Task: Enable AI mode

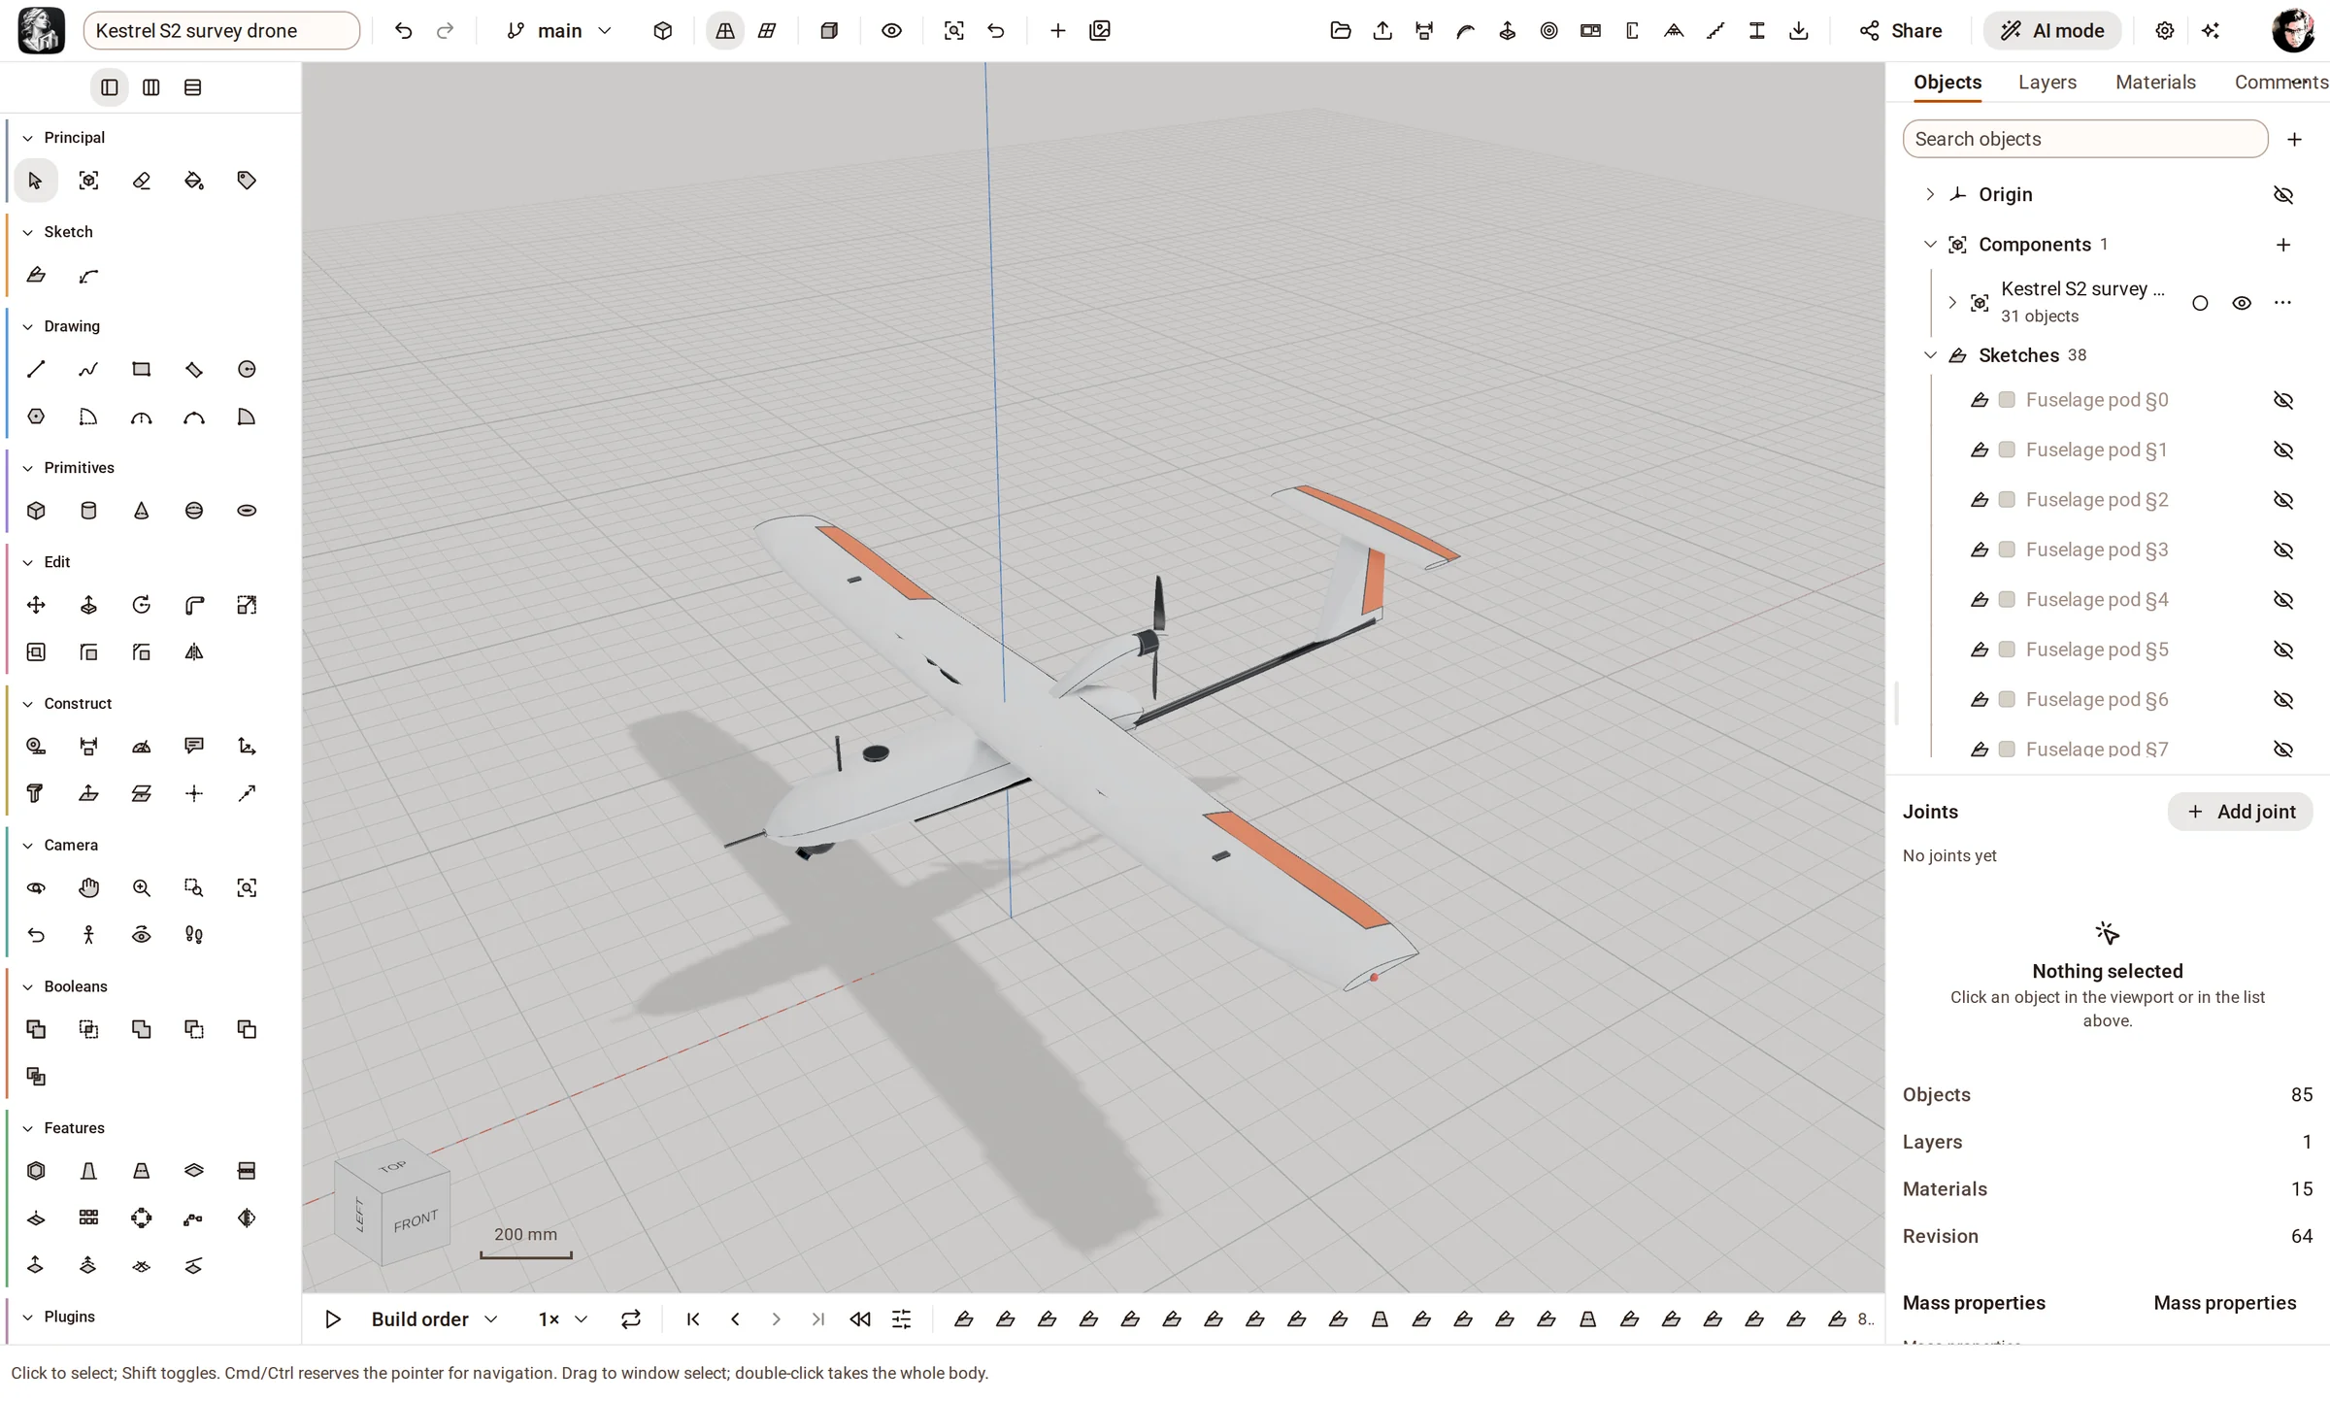Action: (2052, 31)
